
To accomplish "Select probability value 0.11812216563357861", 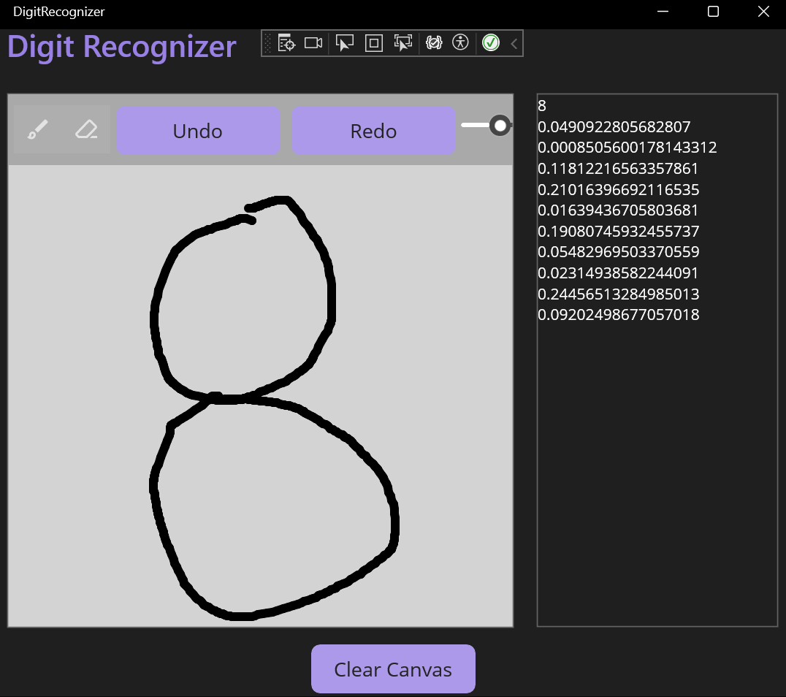I will (x=617, y=169).
